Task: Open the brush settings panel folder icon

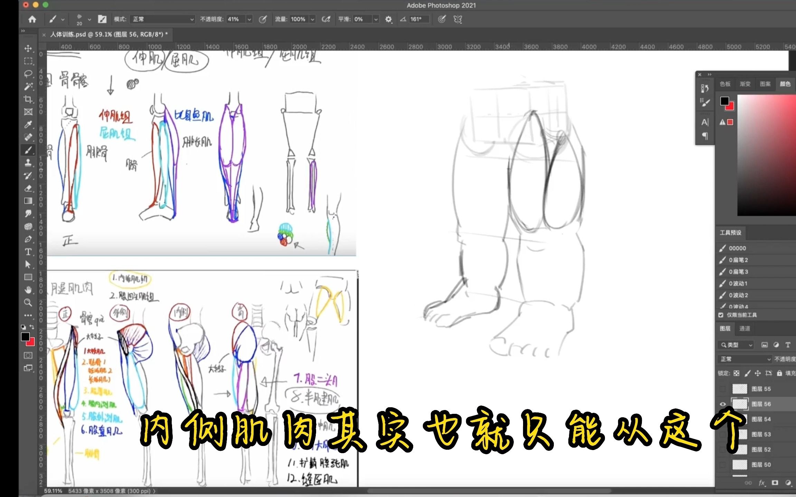Action: pos(102,19)
